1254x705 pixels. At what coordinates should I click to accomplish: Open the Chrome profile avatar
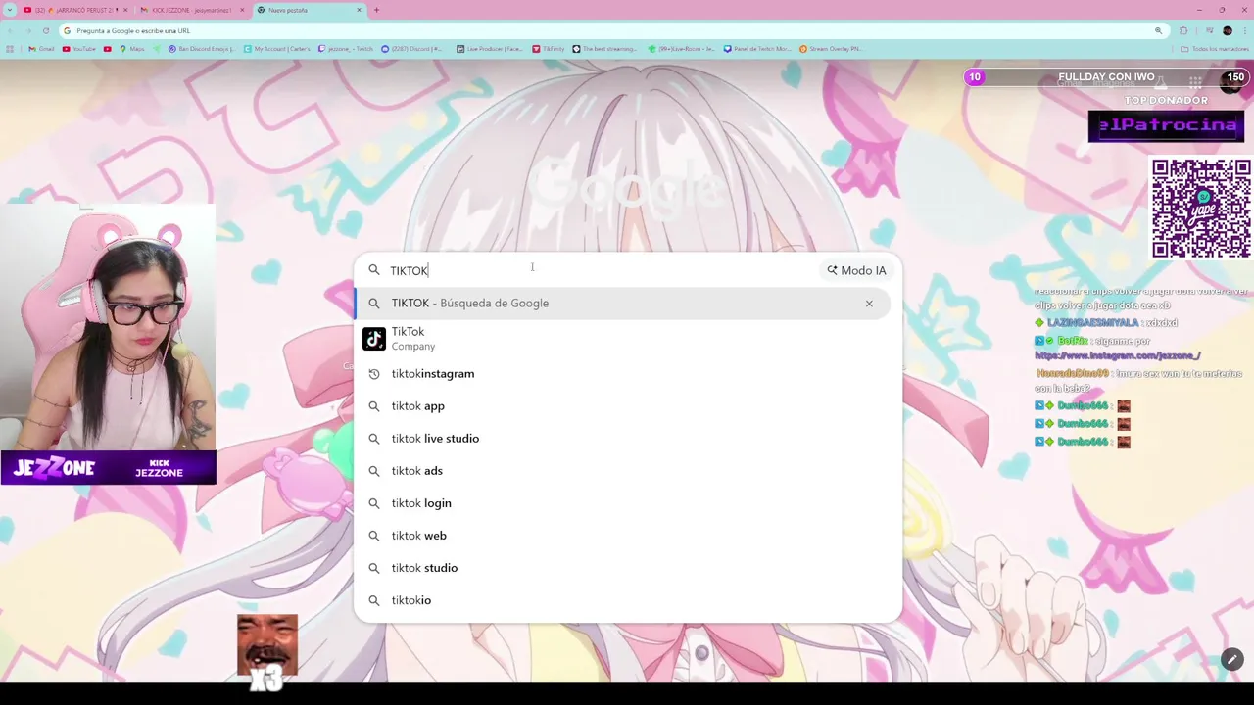pos(1228,30)
